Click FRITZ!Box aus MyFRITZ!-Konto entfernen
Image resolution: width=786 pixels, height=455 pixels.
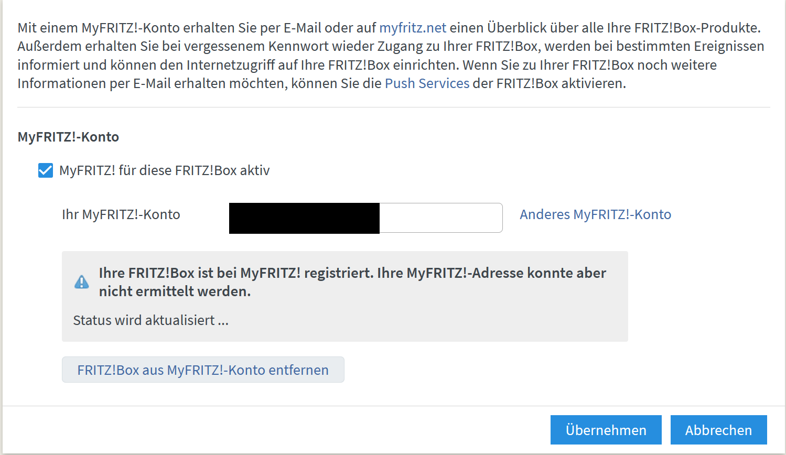pos(203,370)
